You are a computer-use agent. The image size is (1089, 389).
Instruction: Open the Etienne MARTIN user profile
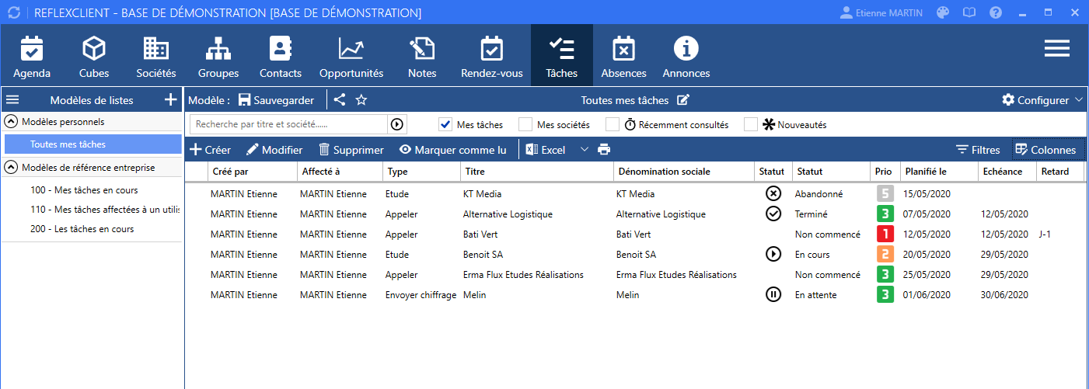click(883, 12)
